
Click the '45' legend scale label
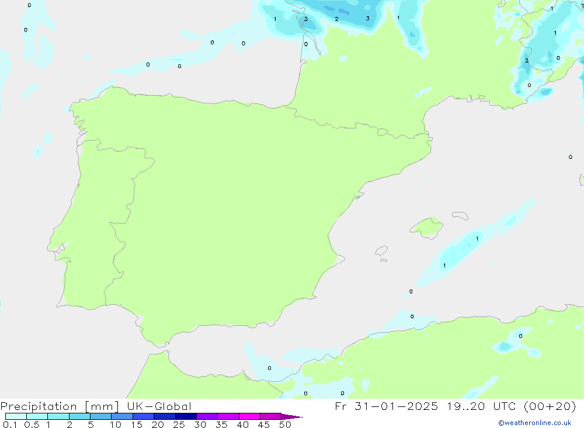click(264, 424)
